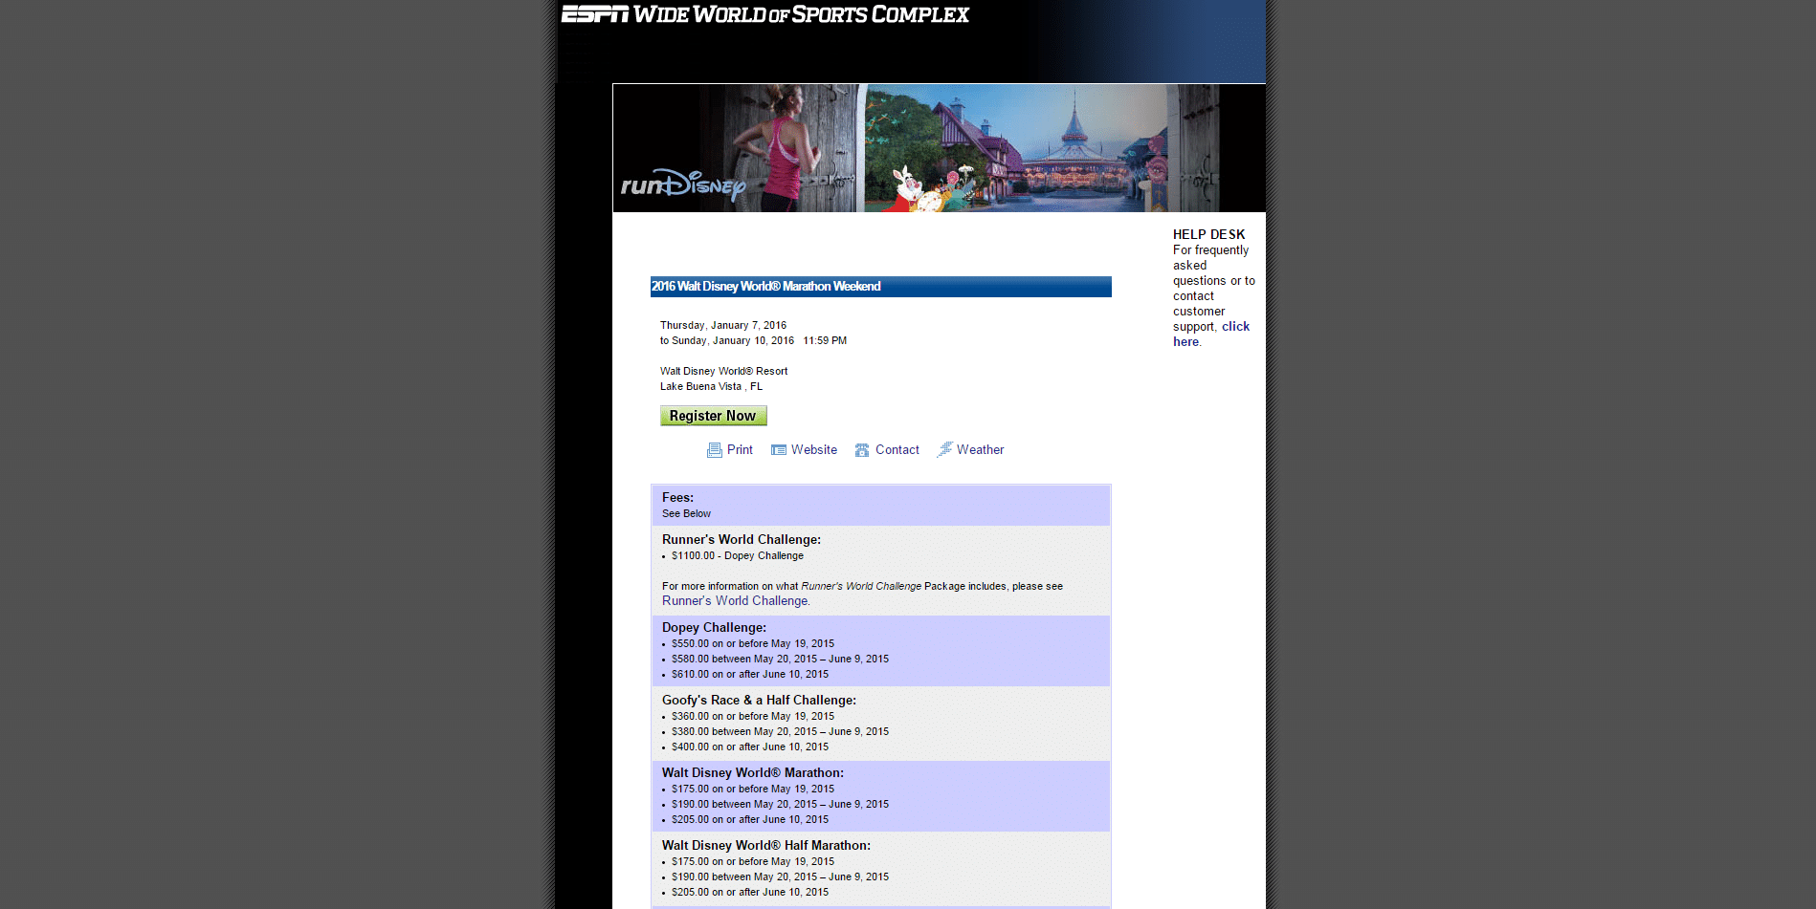Click the Help Desk 'click here' link
Image resolution: width=1816 pixels, height=909 pixels.
(1234, 327)
